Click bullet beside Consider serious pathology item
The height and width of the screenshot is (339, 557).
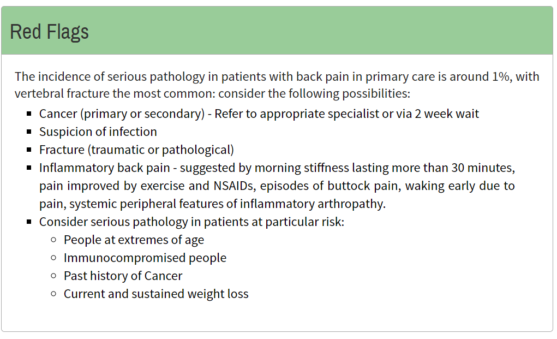click(29, 222)
